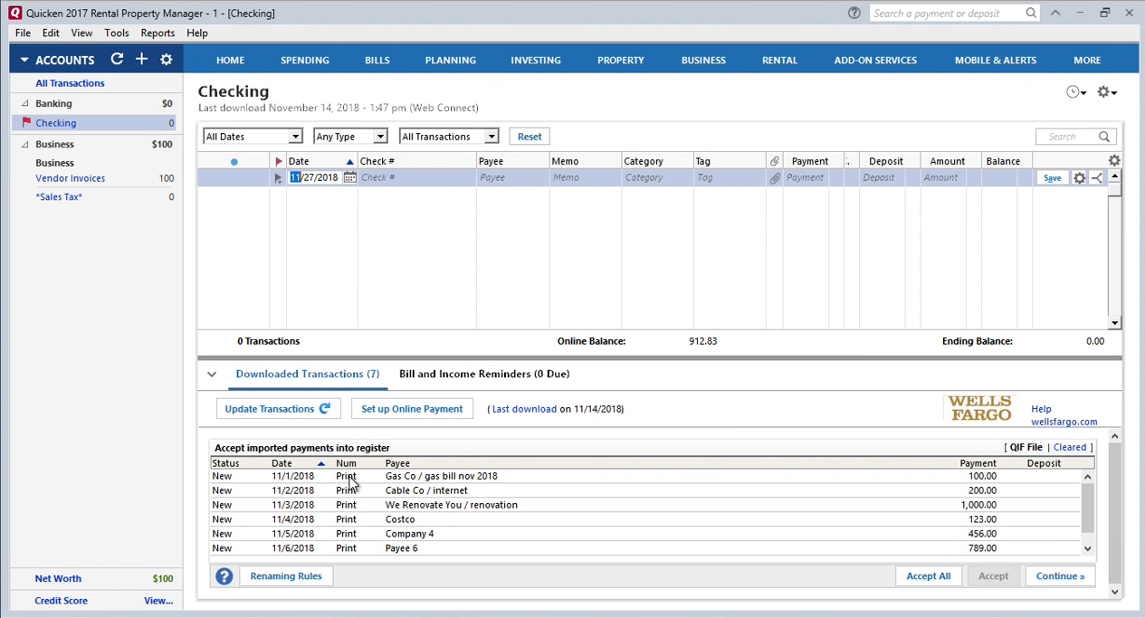Open All Transactions in the sidebar
The height and width of the screenshot is (618, 1145).
(70, 83)
